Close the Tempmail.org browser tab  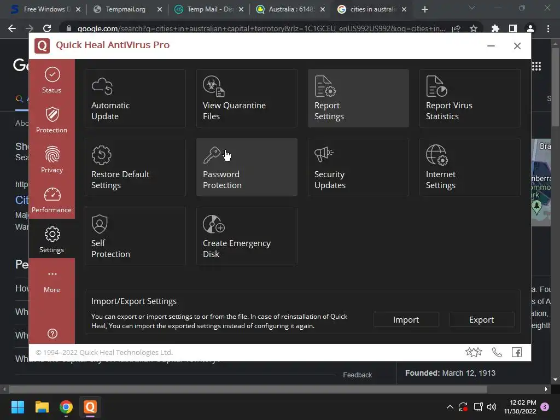[x=160, y=9]
